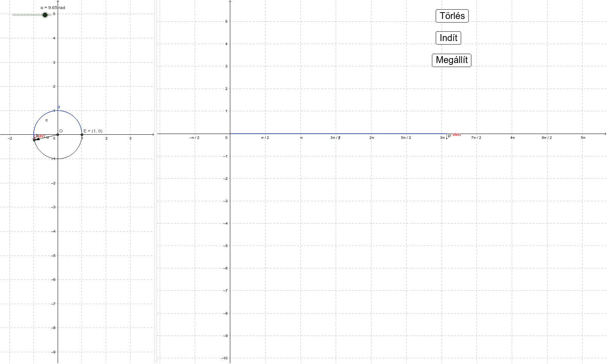Click the α label above the unit circle
The width and height of the screenshot is (607, 364).
pos(58,107)
